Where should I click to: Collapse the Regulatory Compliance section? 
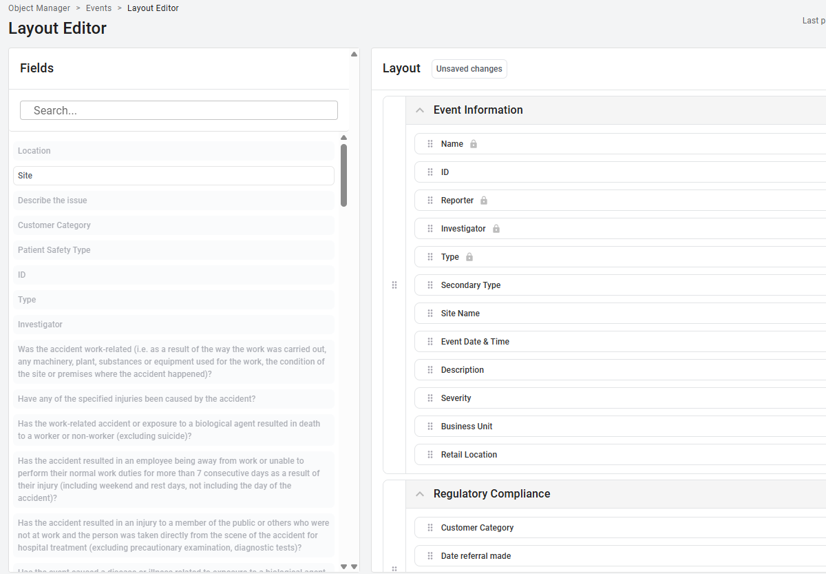point(420,494)
